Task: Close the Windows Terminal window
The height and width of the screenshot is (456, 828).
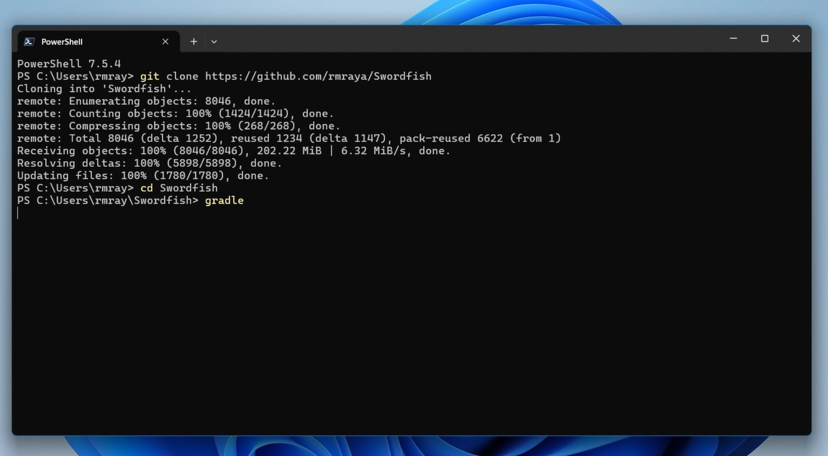Action: pyautogui.click(x=796, y=38)
